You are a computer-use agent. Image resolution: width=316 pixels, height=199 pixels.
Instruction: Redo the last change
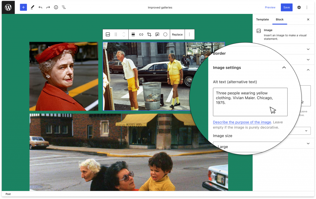(x=48, y=7)
